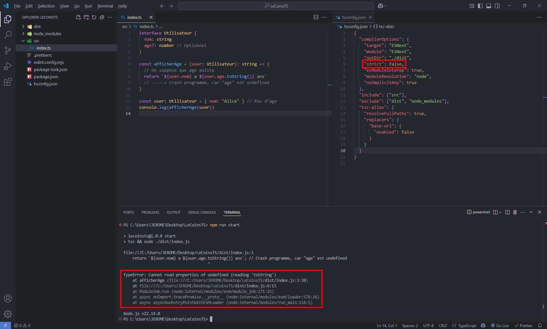547x329 pixels.
Task: Open eslint.config.mjs in Explorer
Action: pos(49,62)
